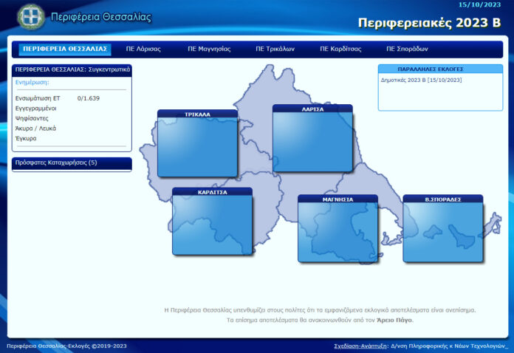Click the Συγκεντρωτικά summary panel header
This screenshot has width=514, height=353.
click(x=72, y=69)
